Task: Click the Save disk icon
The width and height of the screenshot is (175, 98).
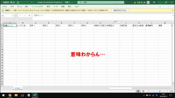Action: (18, 2)
